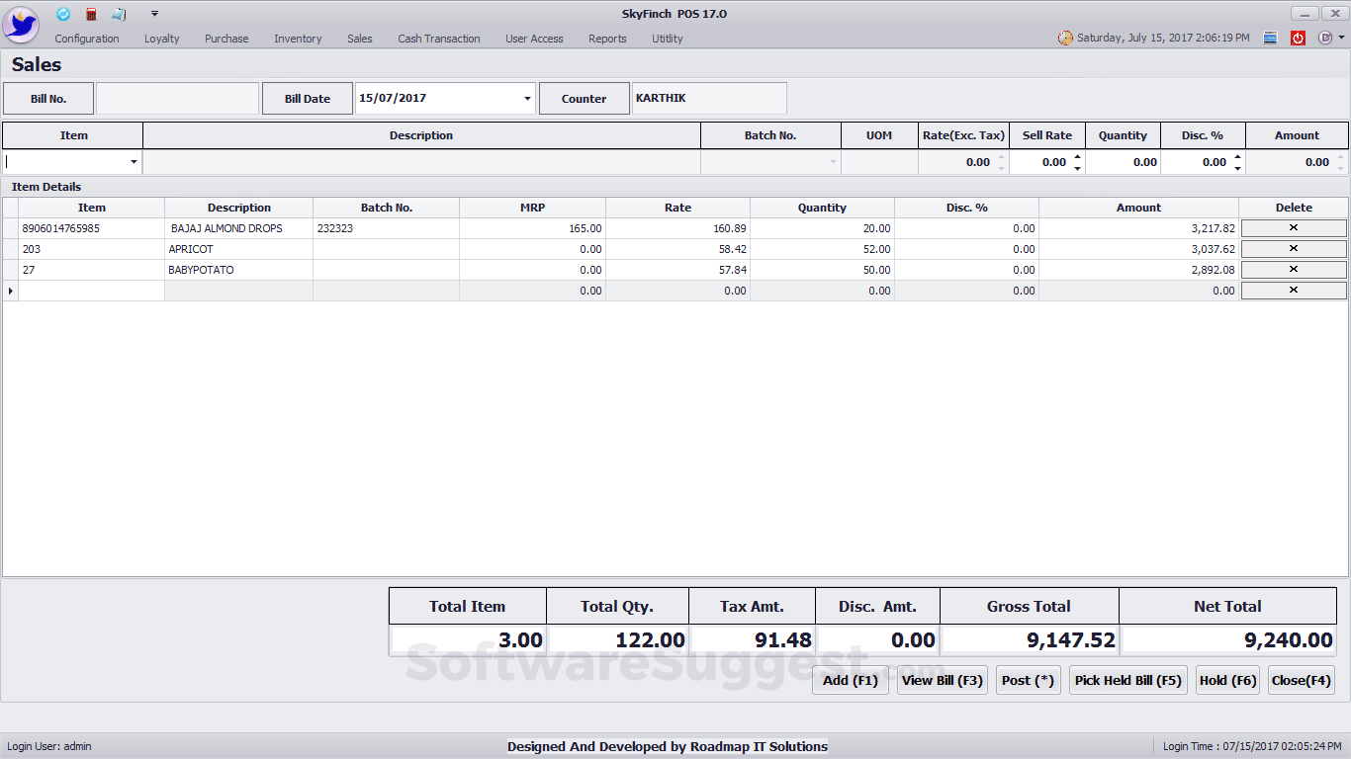Click the red power logoff icon top right
The width and height of the screenshot is (1351, 759).
1298,37
